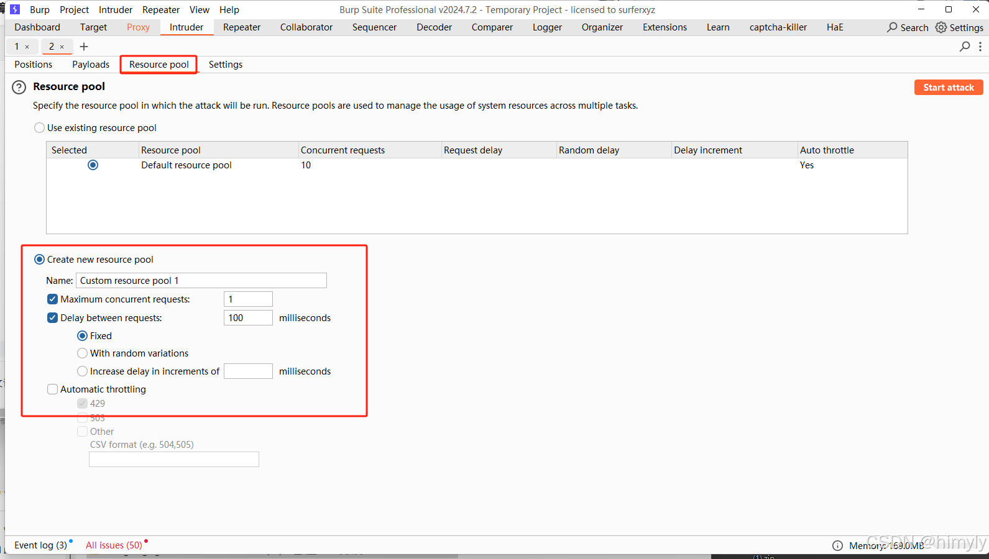Close Intruder tab 2

point(62,47)
